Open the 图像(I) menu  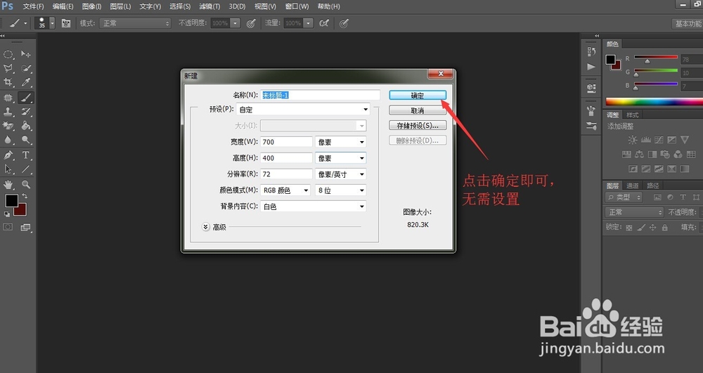[x=92, y=6]
